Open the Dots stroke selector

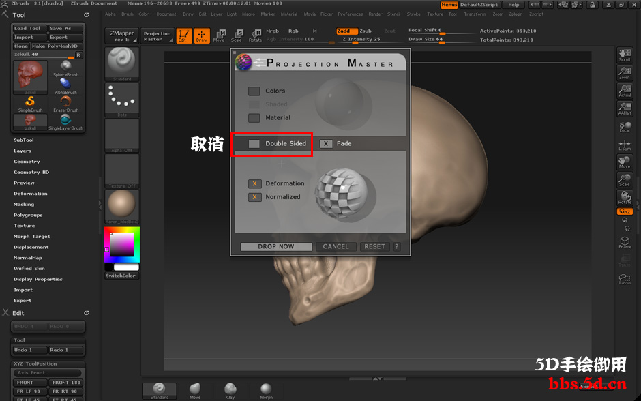(x=122, y=100)
